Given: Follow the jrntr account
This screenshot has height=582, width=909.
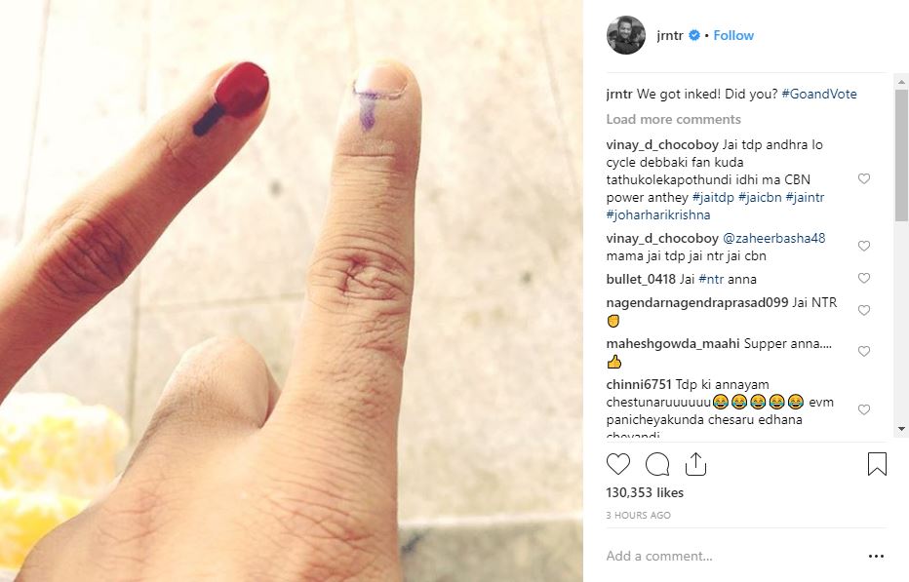Looking at the screenshot, I should coord(733,35).
